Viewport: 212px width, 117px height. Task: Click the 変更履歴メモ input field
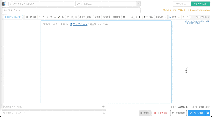pos(54,107)
